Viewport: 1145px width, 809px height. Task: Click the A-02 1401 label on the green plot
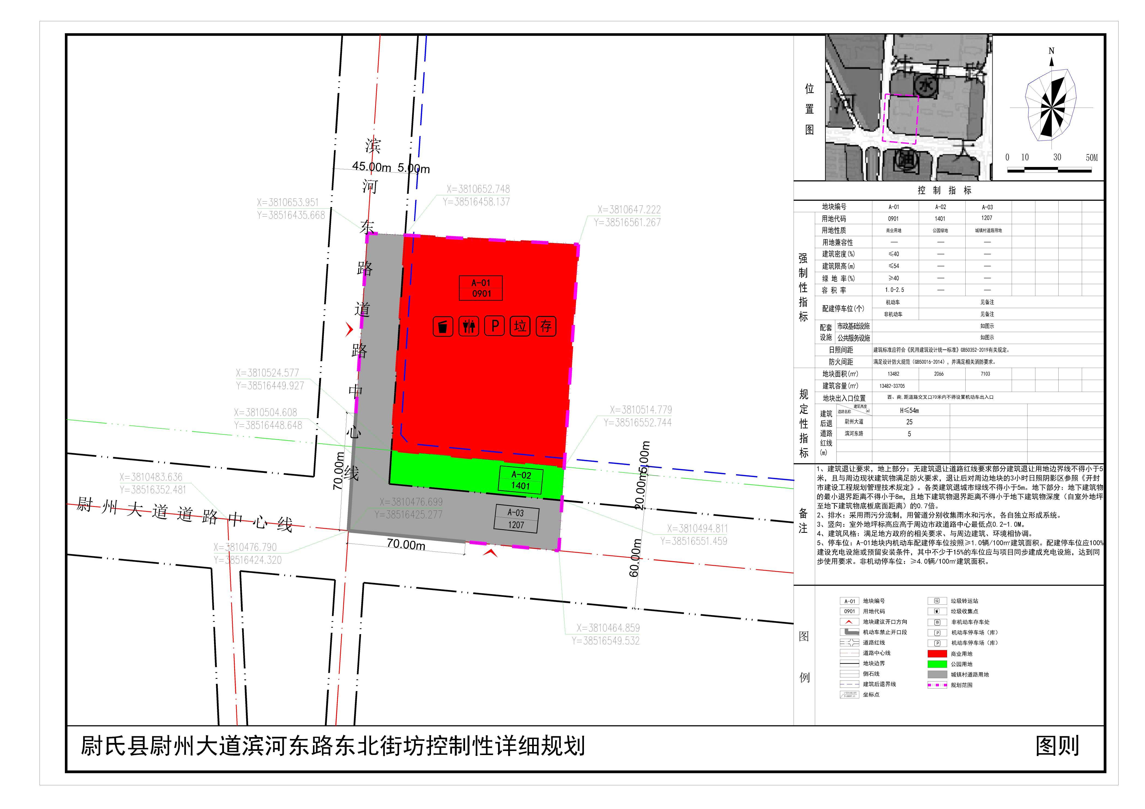point(521,480)
